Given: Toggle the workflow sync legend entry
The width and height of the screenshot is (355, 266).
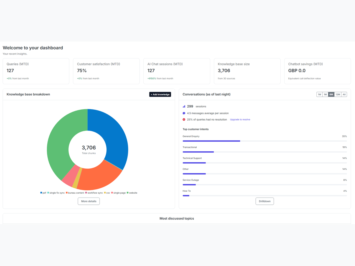Looking at the screenshot, I should [x=94, y=193].
